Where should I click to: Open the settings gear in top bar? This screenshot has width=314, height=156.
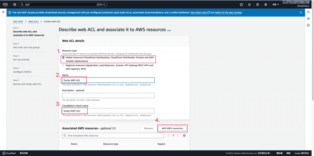tap(266, 4)
